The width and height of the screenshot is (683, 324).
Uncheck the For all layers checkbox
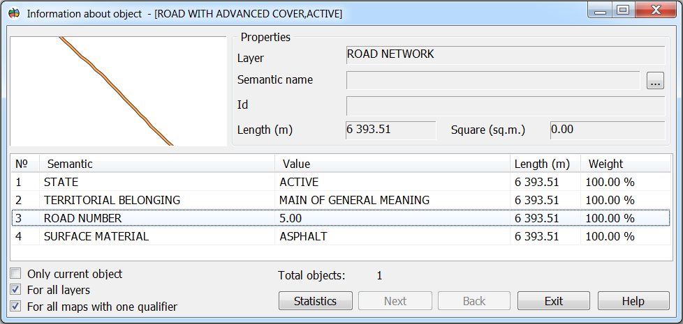(x=15, y=290)
